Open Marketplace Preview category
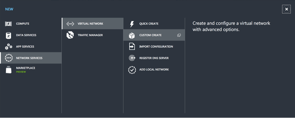The height and width of the screenshot is (118, 295). coord(31,69)
